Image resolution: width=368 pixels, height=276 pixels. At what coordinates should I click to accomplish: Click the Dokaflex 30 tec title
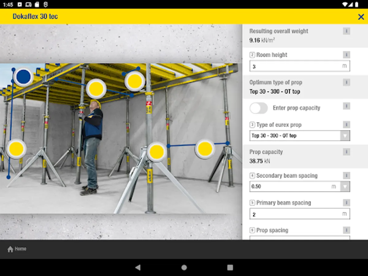[x=35, y=17]
